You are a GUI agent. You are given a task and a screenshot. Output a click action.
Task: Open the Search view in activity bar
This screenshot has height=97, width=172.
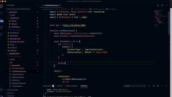tap(1, 13)
